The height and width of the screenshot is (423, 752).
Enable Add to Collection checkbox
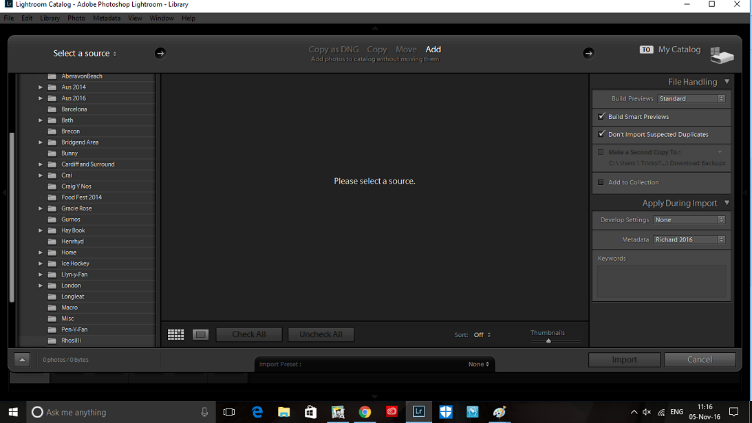pos(601,182)
